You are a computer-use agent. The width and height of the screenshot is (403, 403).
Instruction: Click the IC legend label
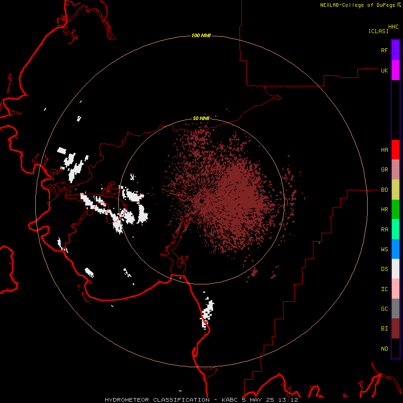[384, 289]
